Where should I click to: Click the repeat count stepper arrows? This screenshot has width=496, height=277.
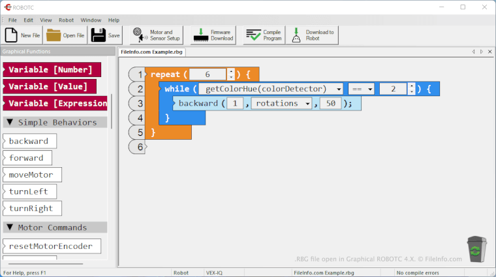230,74
